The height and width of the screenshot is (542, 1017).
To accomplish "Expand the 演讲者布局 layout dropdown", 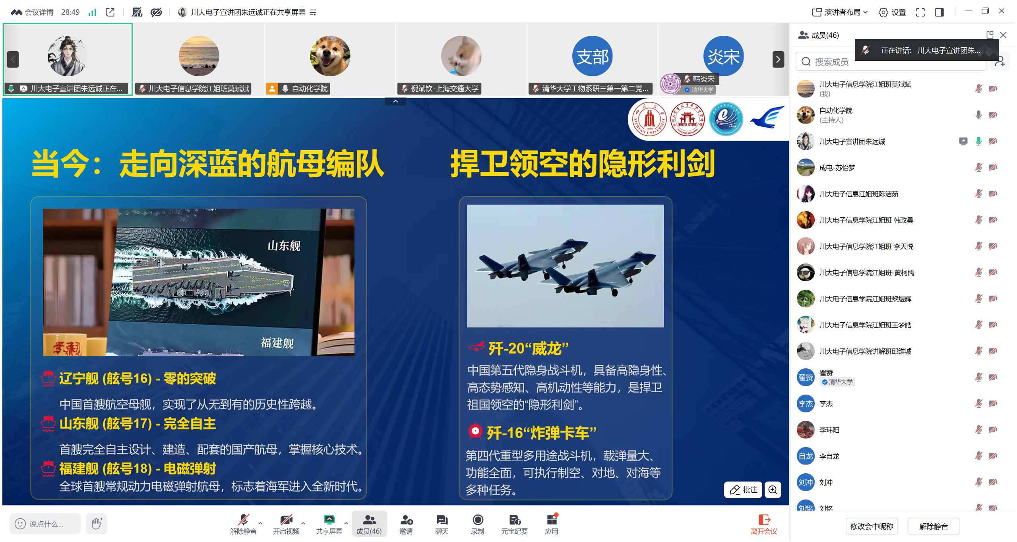I will [839, 12].
